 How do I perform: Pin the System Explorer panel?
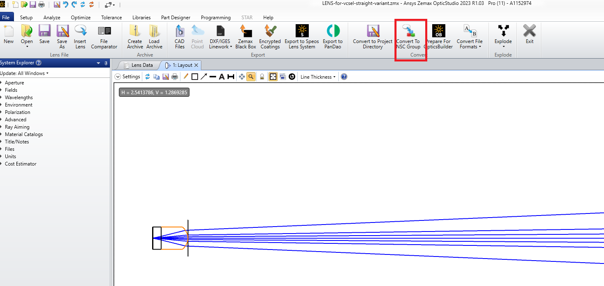coord(106,63)
